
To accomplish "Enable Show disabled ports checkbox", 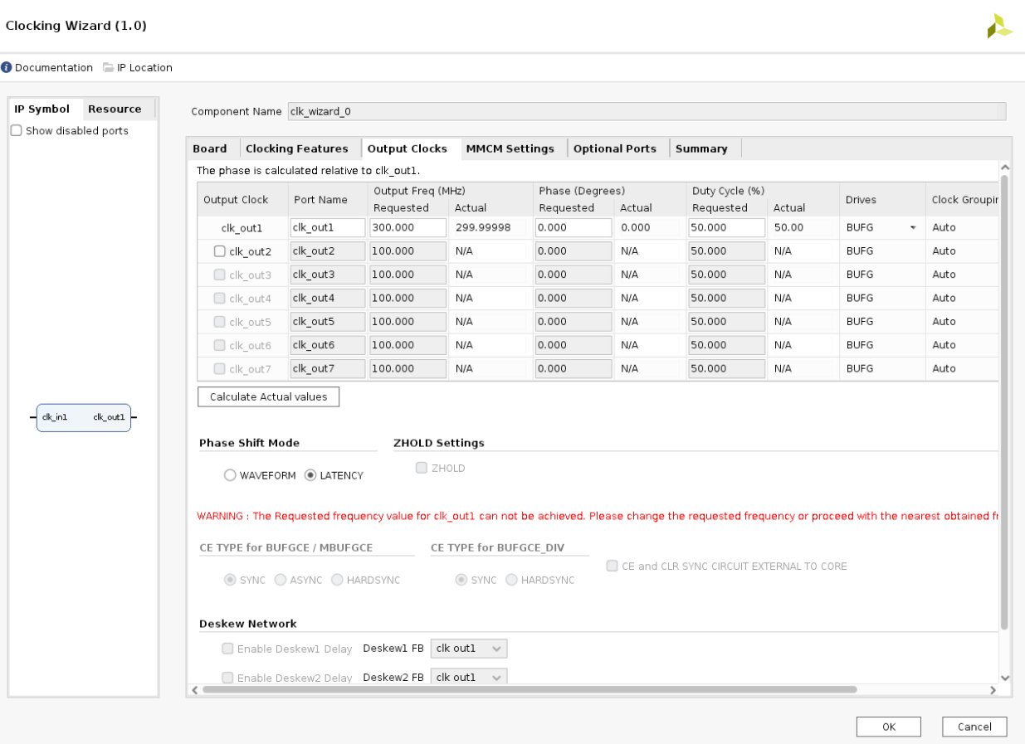I will point(17,131).
